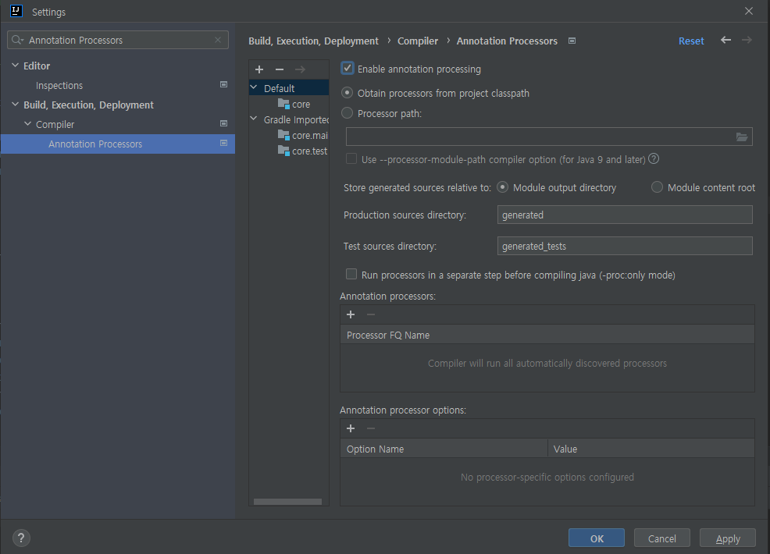The height and width of the screenshot is (554, 770).
Task: Click the Cancel button
Action: click(662, 538)
